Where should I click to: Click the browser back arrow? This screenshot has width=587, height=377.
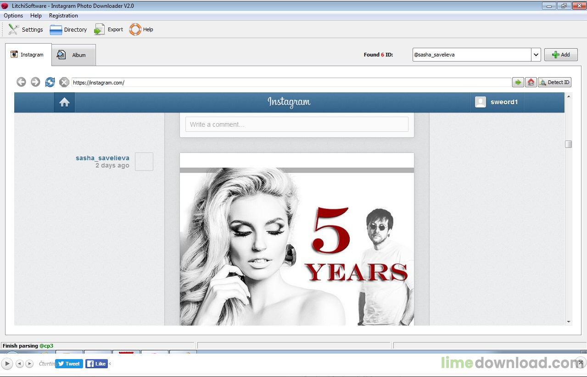click(21, 82)
